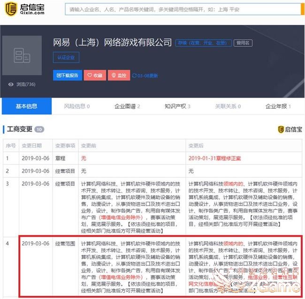Open the 曾用名 tag
The height and width of the screenshot is (299, 305).
click(x=243, y=43)
